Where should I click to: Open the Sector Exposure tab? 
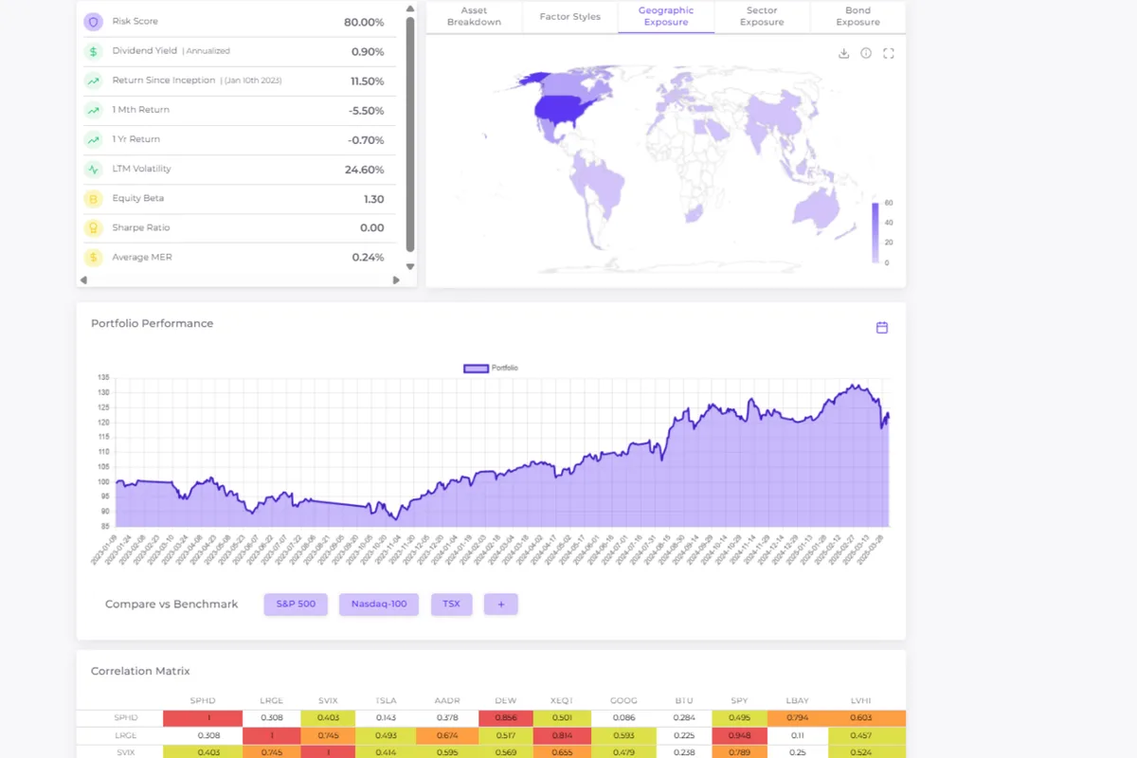pyautogui.click(x=762, y=16)
